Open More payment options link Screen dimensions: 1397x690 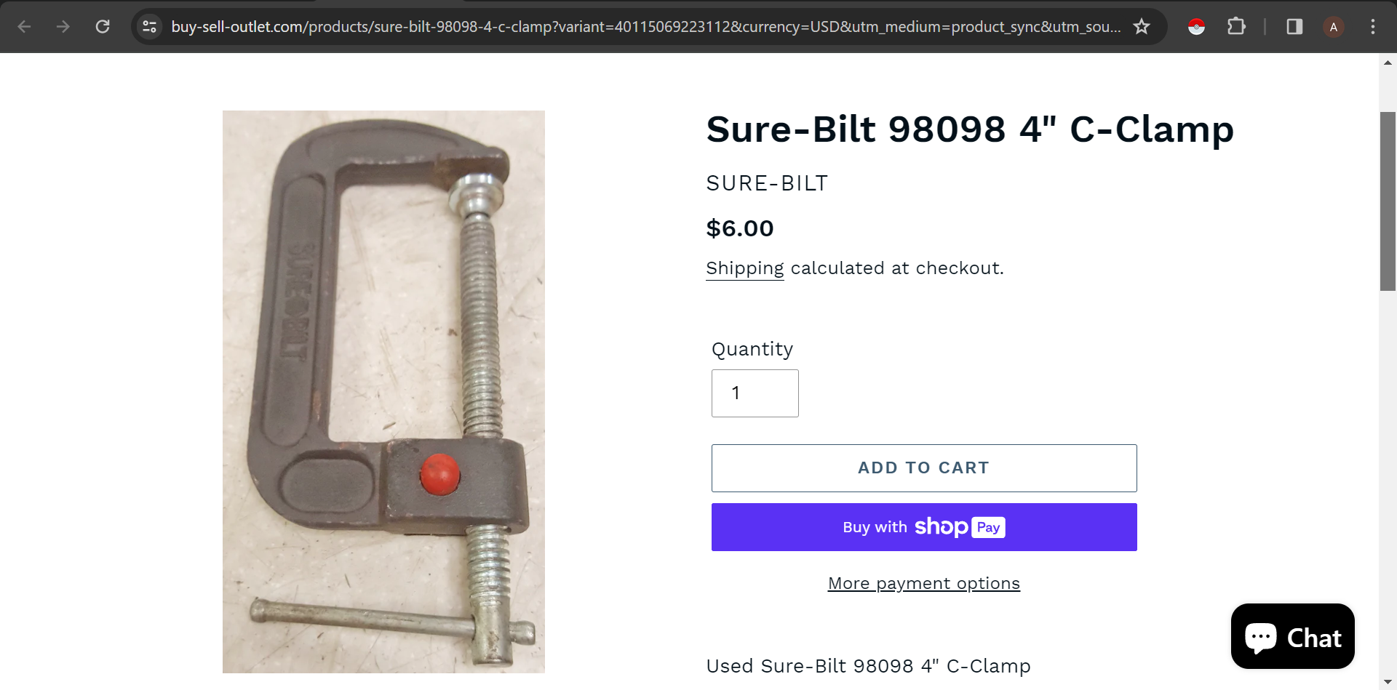(924, 583)
